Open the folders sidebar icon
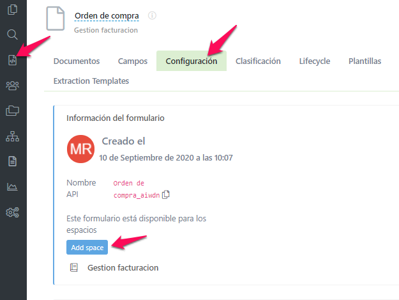This screenshot has width=399, height=300. click(x=12, y=111)
